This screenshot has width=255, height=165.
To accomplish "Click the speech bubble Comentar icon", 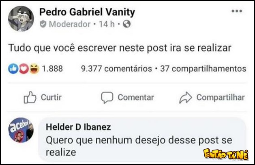I will point(107,97).
